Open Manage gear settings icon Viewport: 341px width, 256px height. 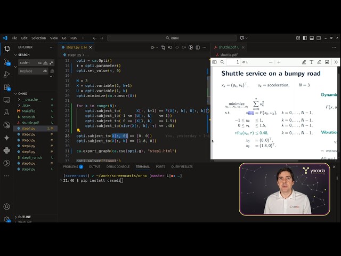pyautogui.click(x=6, y=219)
